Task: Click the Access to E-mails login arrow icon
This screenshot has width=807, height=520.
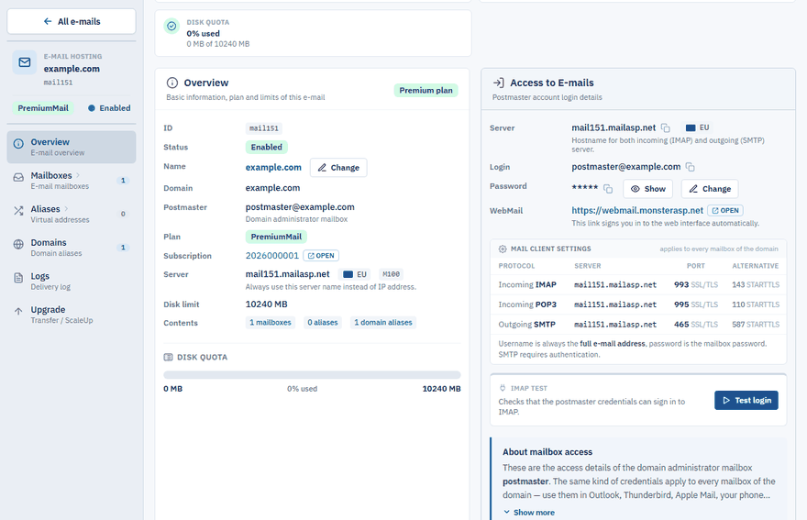Action: pyautogui.click(x=498, y=83)
